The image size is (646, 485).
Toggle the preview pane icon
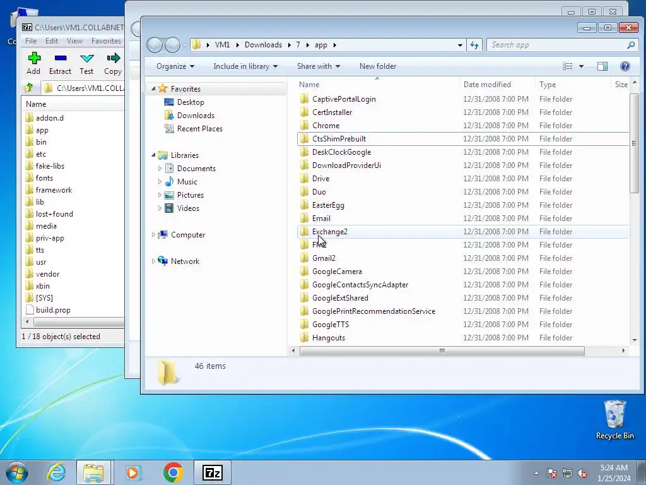[602, 66]
